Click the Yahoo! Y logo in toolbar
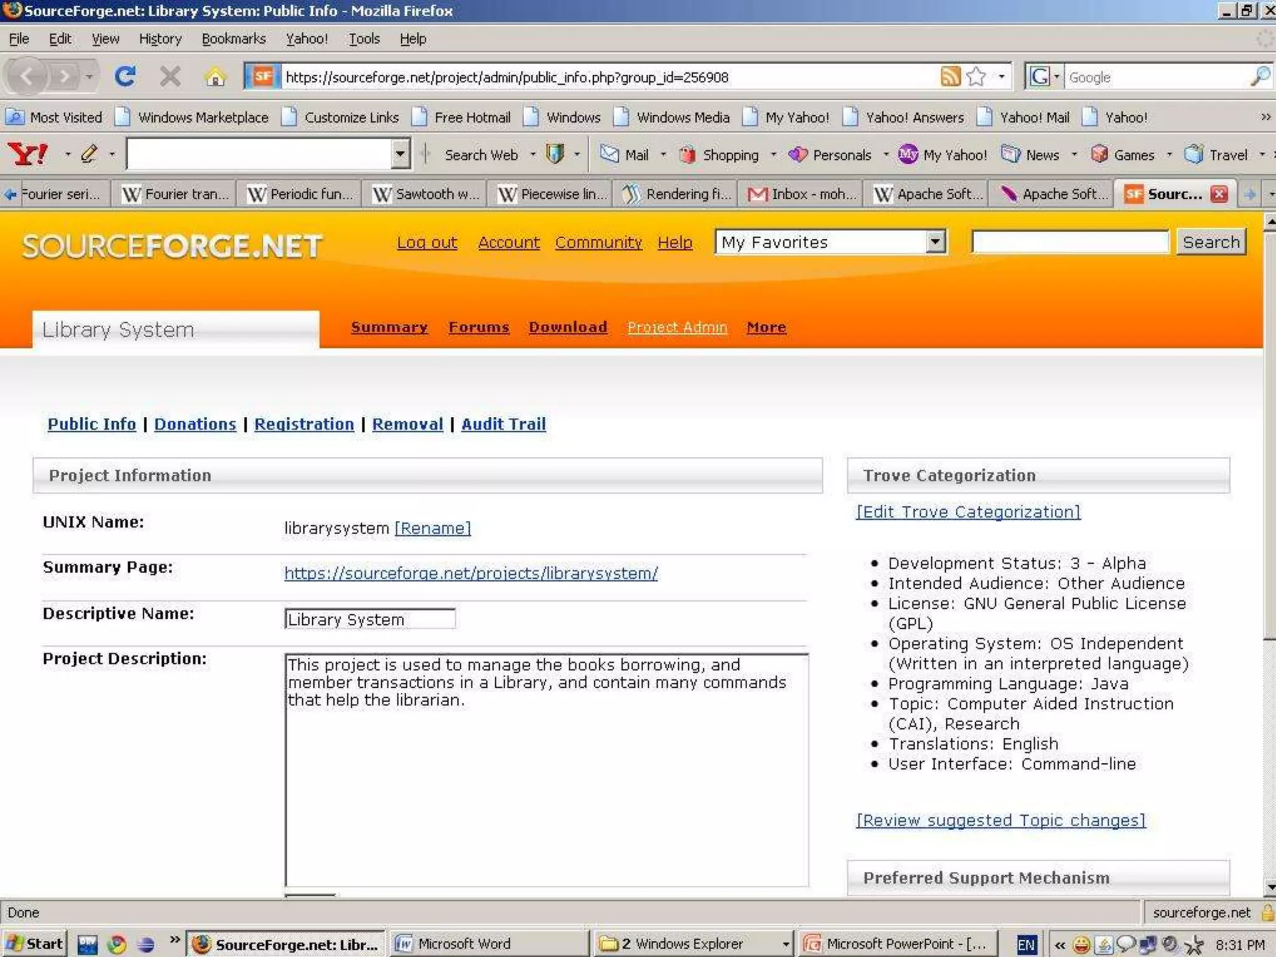 (27, 154)
